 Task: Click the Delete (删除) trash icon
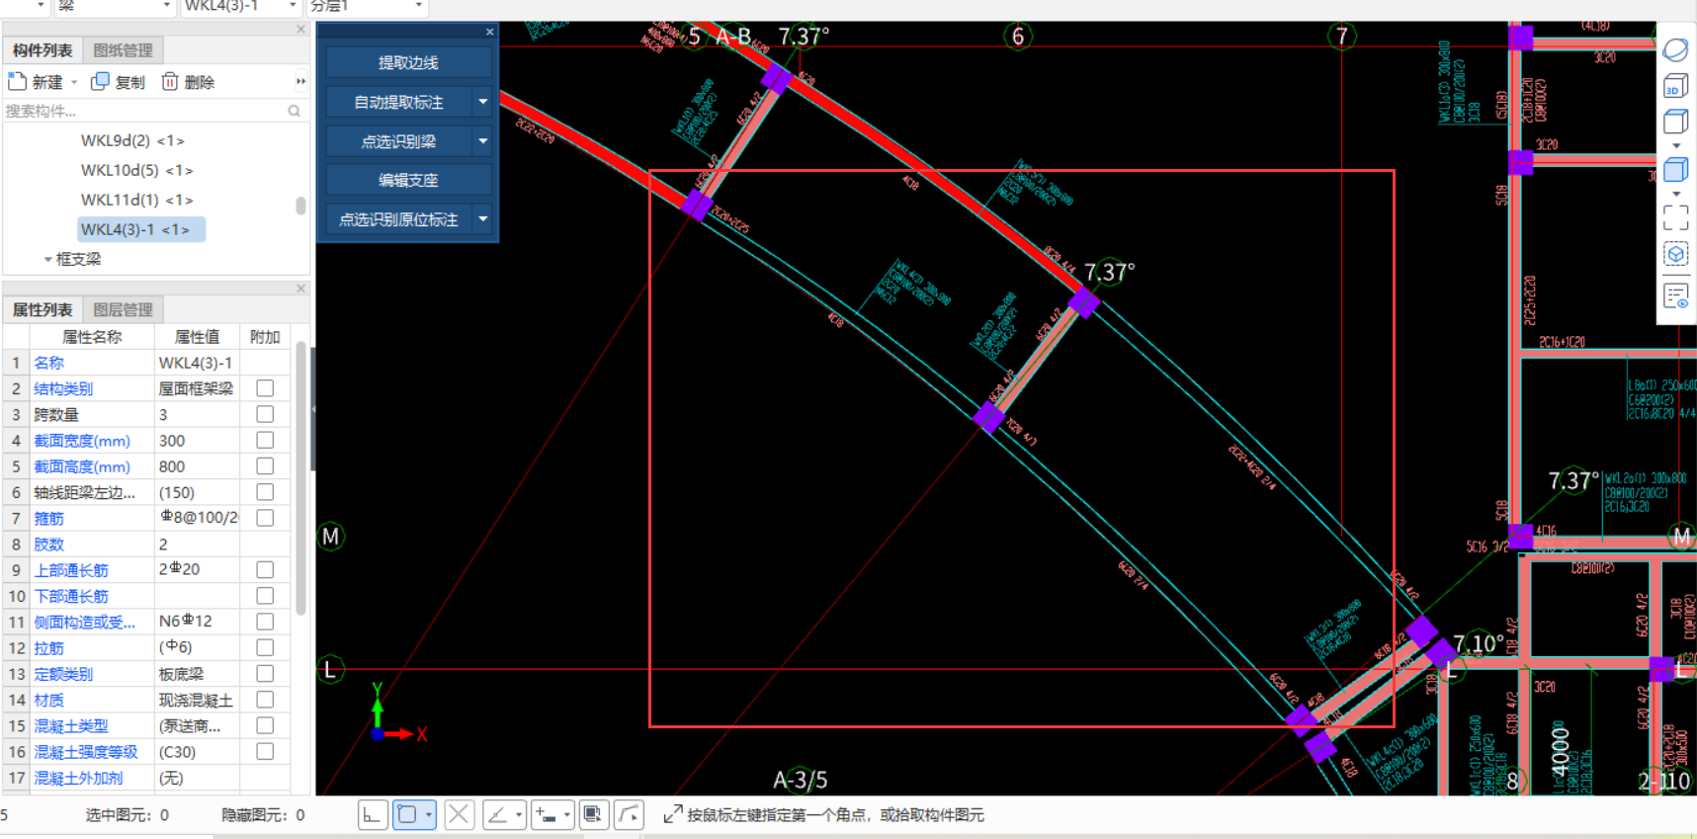point(170,81)
